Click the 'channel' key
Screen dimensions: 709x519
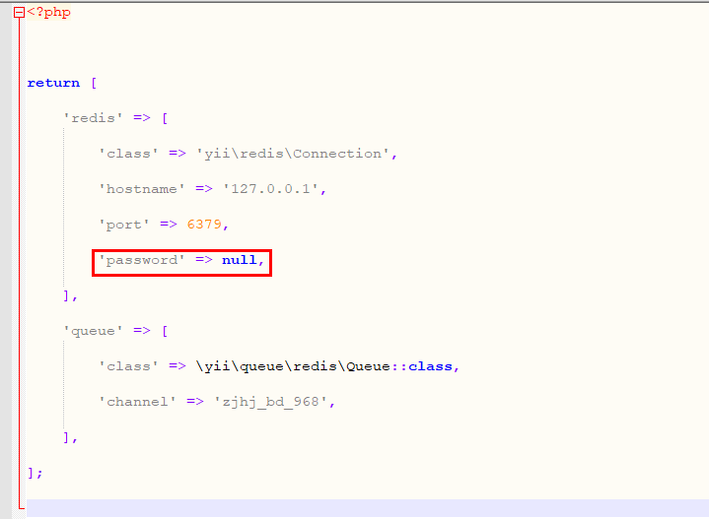coord(137,402)
